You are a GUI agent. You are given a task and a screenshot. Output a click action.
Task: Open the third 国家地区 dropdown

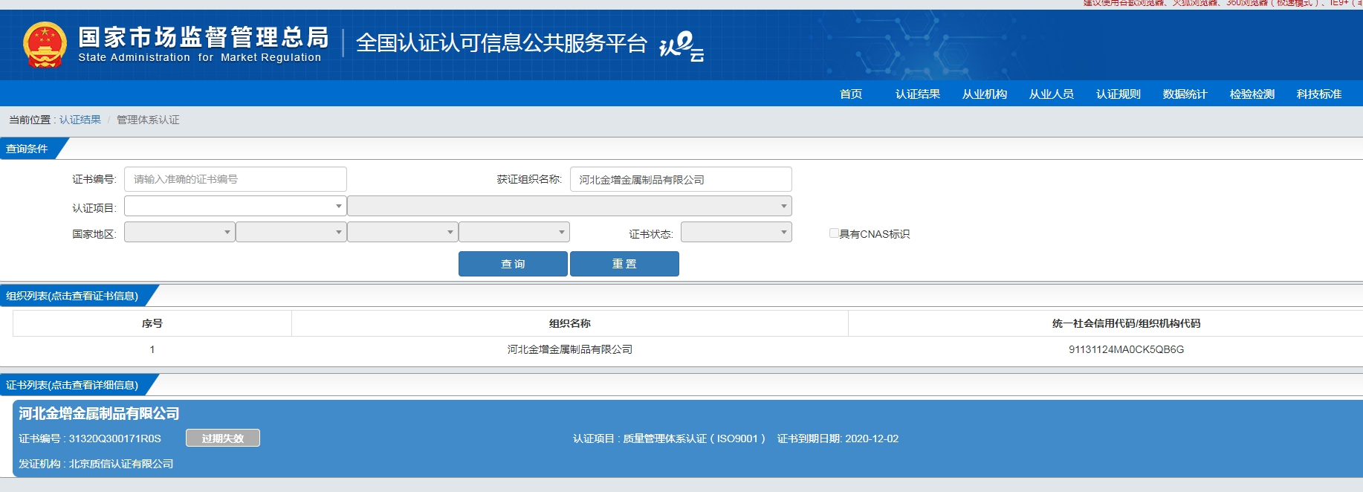coord(403,232)
